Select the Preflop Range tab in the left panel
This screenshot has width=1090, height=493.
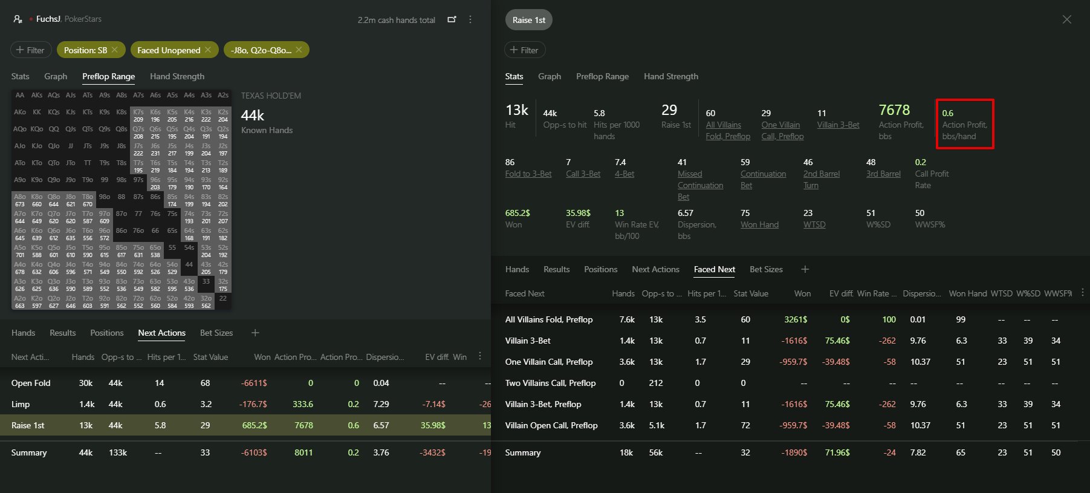coord(108,76)
